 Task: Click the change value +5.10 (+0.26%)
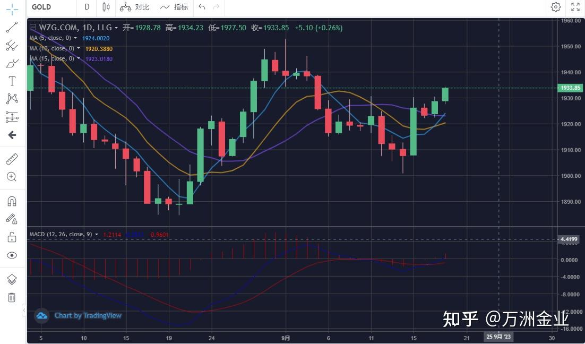pyautogui.click(x=319, y=28)
